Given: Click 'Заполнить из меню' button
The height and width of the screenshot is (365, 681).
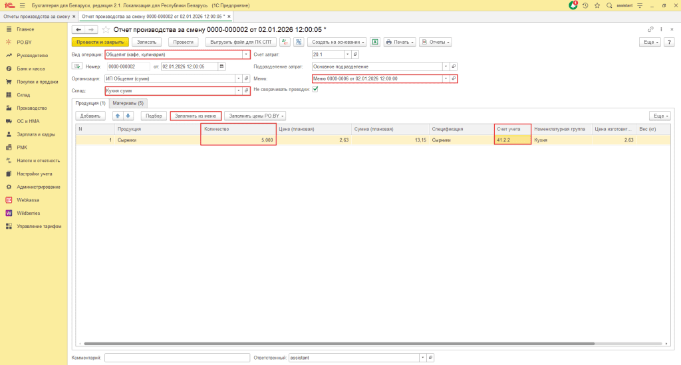Looking at the screenshot, I should (x=196, y=116).
